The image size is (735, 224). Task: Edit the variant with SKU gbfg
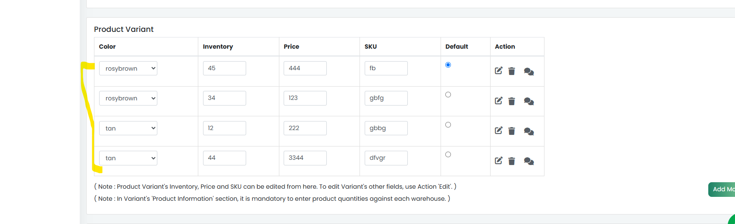pyautogui.click(x=499, y=101)
